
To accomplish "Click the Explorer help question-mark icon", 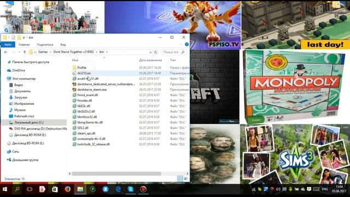I will 187,44.
